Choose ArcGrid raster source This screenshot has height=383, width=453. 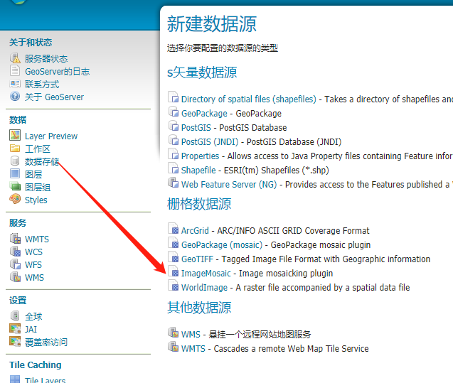coord(195,230)
